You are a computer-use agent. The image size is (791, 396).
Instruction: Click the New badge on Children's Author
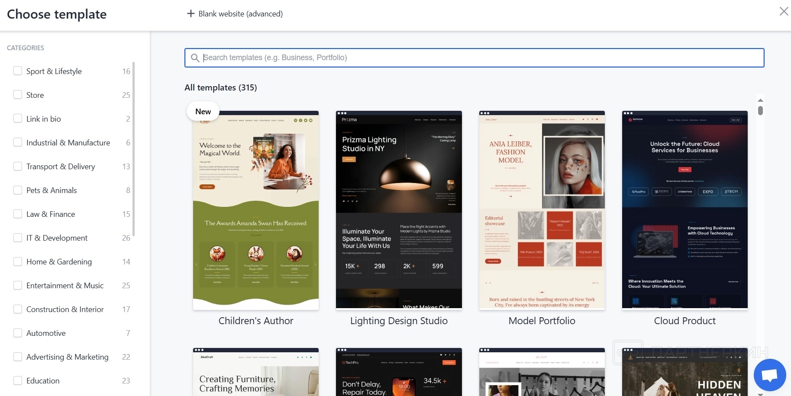click(x=203, y=111)
